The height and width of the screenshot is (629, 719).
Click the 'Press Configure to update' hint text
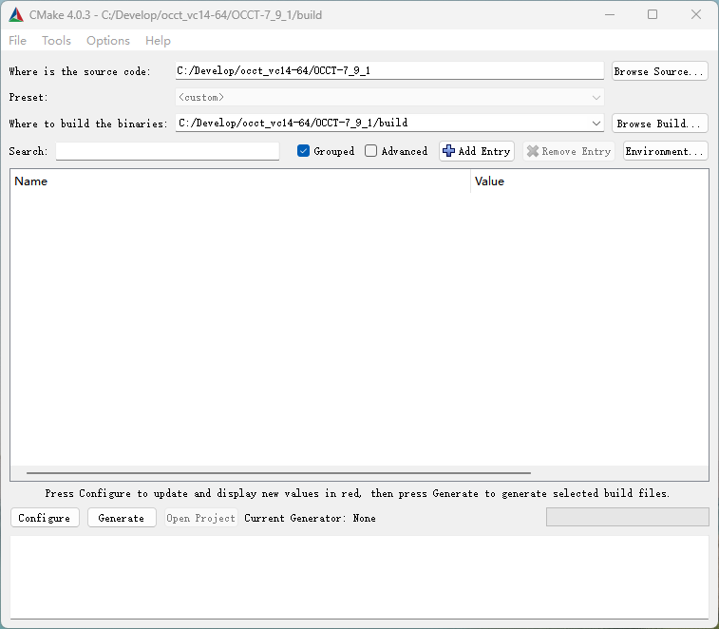[358, 493]
